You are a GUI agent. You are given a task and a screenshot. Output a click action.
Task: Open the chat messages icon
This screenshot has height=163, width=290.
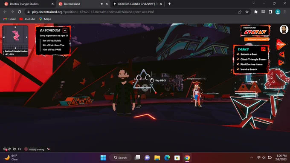(x=5, y=149)
